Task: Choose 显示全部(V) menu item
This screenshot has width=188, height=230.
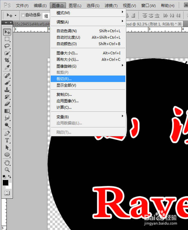Action: [x=88, y=85]
